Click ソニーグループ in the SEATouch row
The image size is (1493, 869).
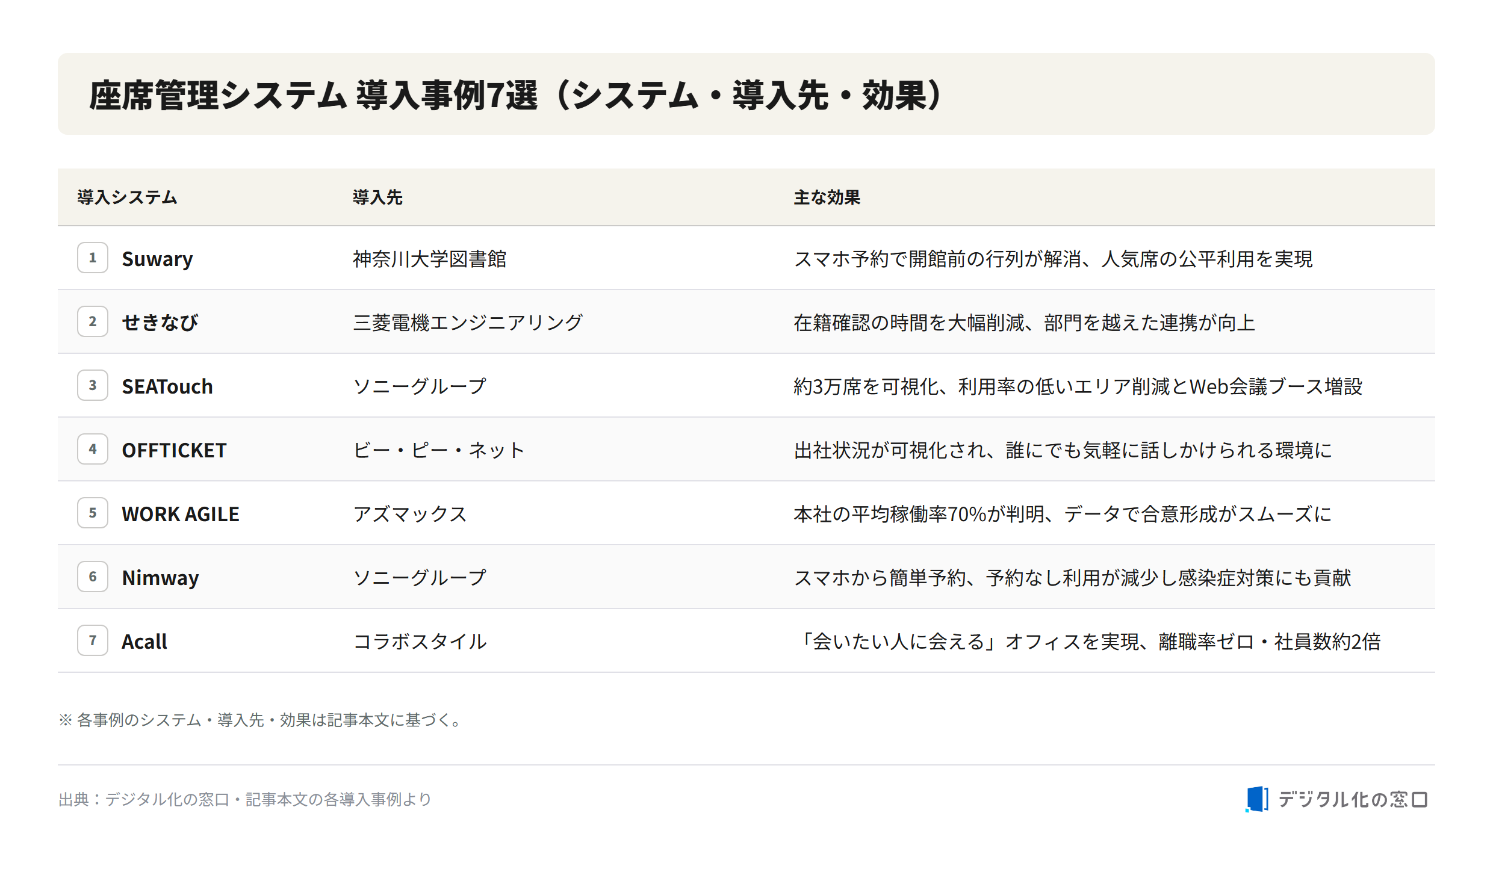click(420, 386)
